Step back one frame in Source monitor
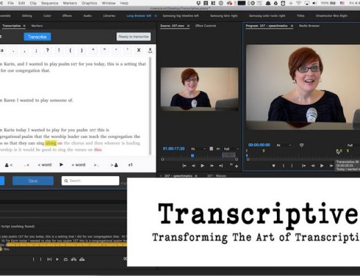 click(x=193, y=166)
